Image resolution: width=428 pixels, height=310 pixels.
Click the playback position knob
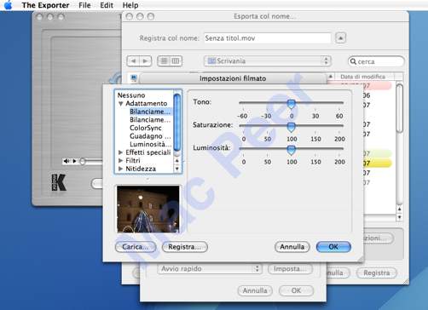click(x=83, y=162)
